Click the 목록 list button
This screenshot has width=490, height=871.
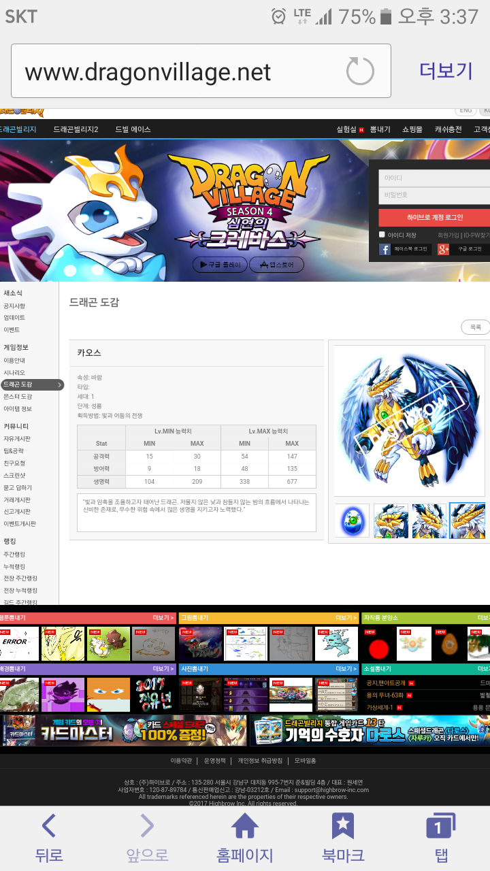475,327
